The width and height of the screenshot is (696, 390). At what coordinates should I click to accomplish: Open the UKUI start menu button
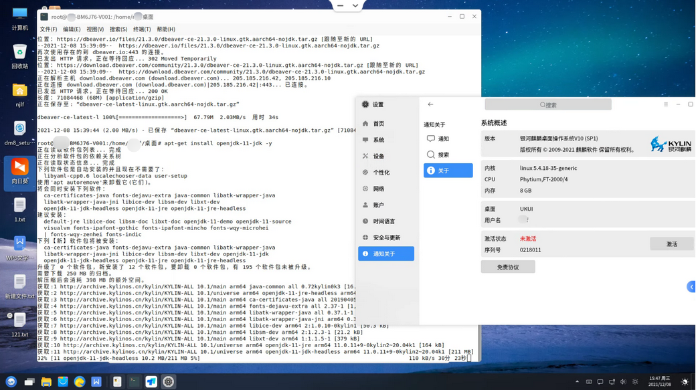11,381
